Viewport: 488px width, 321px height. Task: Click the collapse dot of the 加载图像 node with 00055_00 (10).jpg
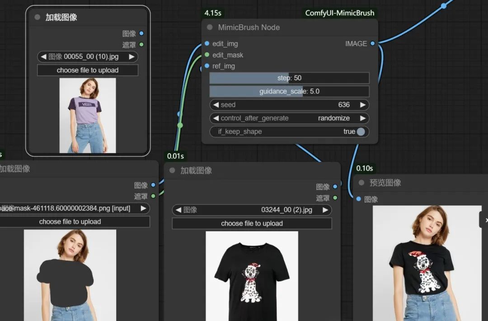click(x=38, y=17)
